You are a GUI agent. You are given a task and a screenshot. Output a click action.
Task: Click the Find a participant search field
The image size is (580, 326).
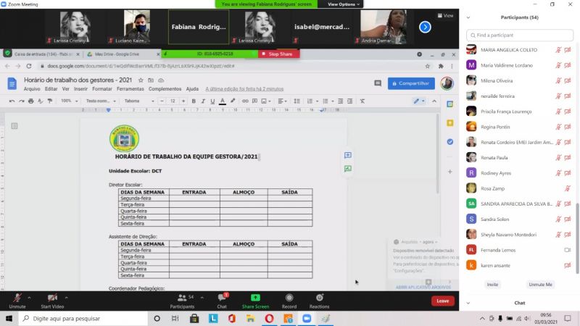click(x=519, y=35)
